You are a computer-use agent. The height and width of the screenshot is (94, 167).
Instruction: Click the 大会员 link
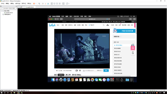pyautogui.click(x=112, y=25)
